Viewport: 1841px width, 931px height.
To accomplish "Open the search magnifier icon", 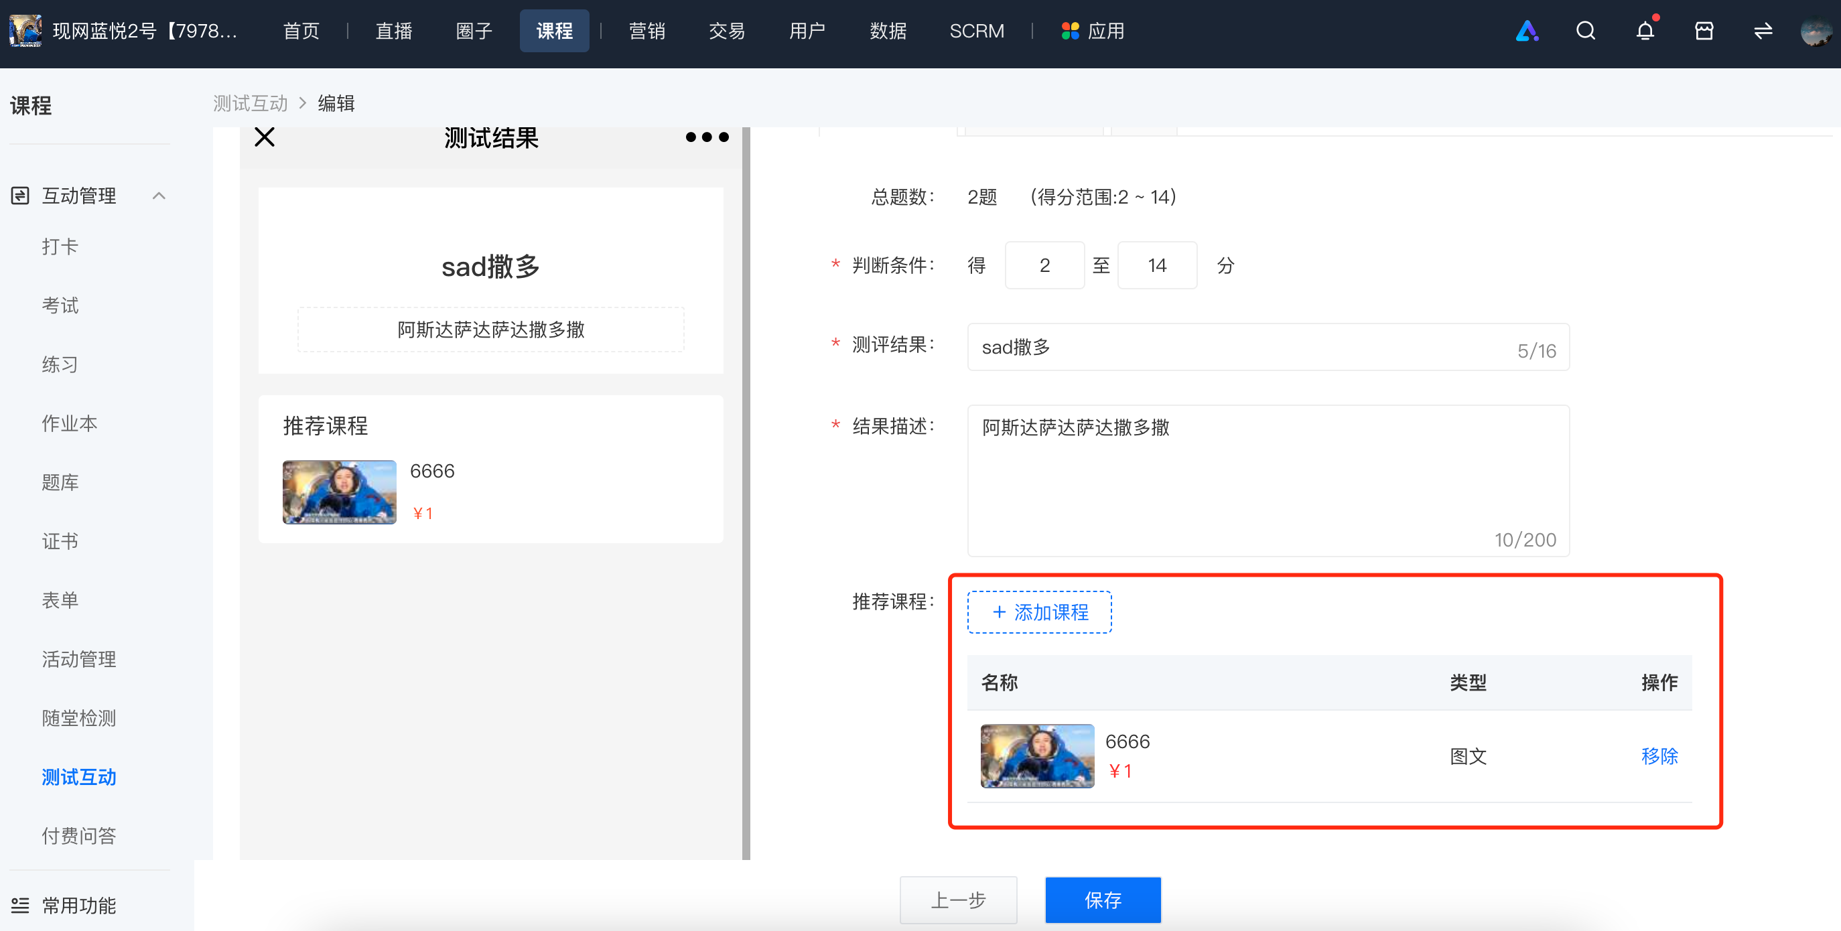I will click(x=1585, y=31).
